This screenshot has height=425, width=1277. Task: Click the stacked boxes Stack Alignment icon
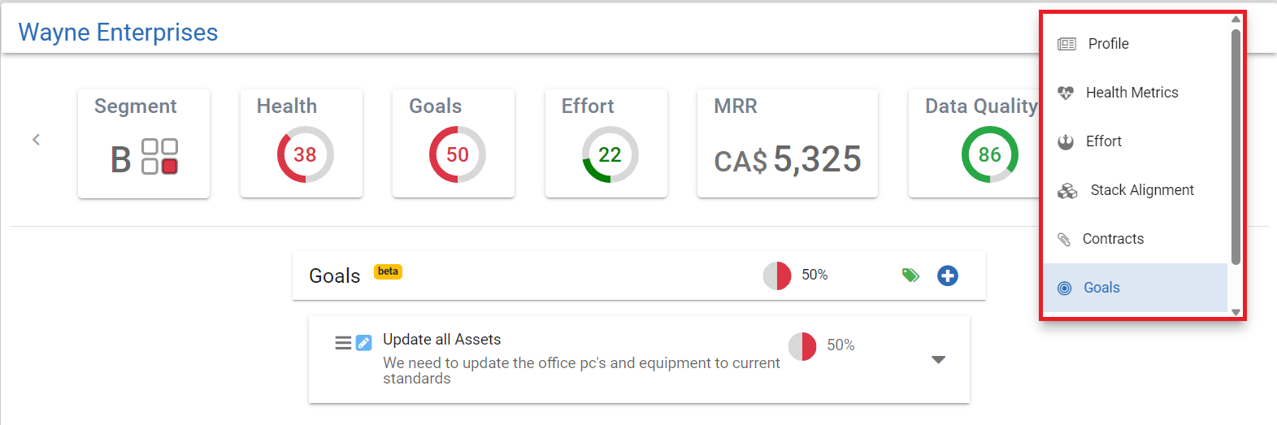1067,190
